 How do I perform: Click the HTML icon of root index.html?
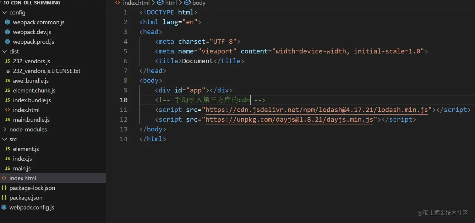pyautogui.click(x=4, y=178)
